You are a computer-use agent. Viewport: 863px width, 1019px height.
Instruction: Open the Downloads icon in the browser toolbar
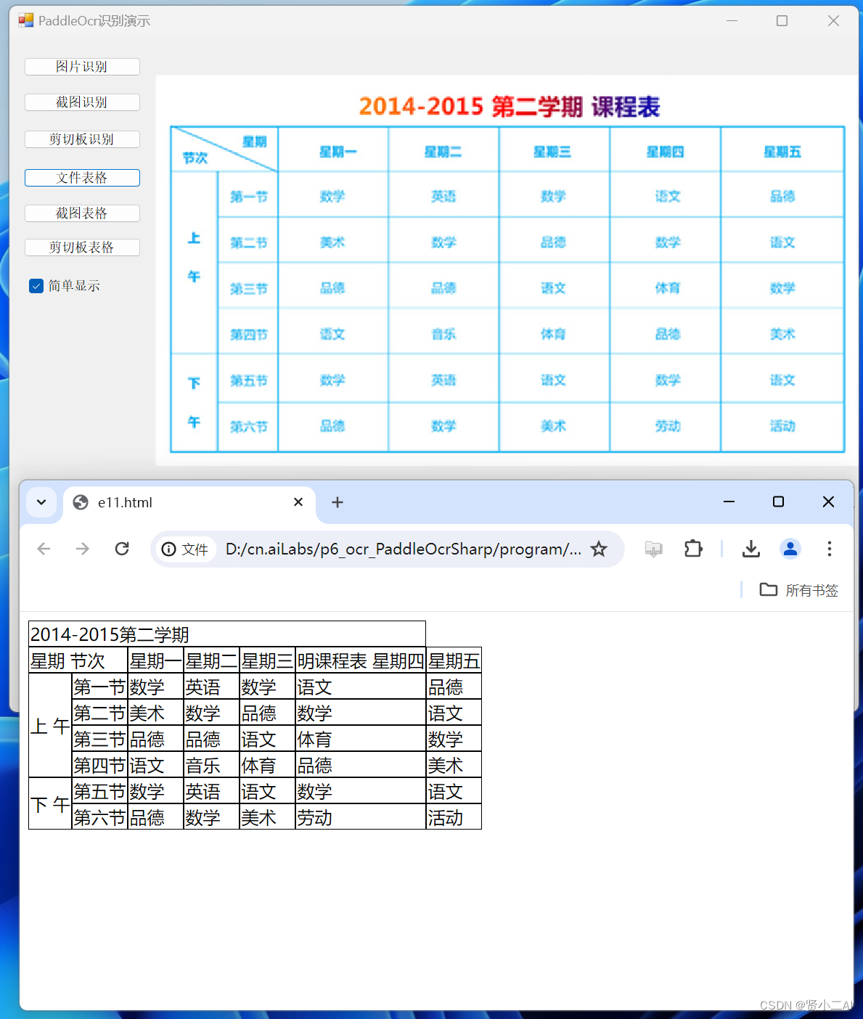[750, 549]
